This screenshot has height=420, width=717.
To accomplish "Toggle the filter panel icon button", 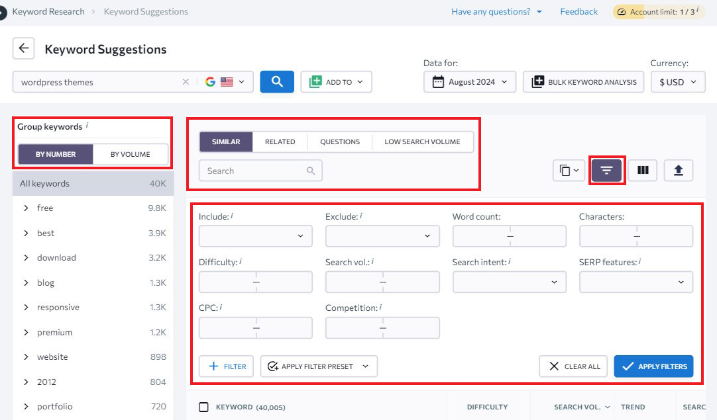I will click(x=606, y=170).
